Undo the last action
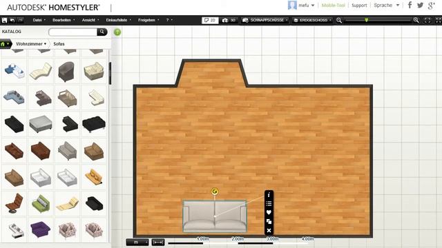Screen dimensions: 442x248 click(x=12, y=20)
